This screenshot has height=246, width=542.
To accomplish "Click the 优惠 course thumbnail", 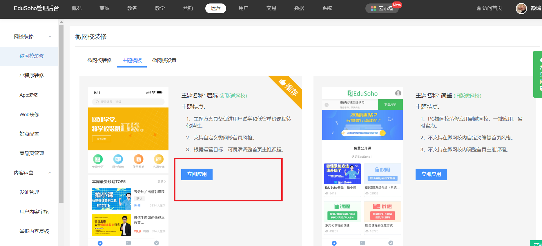I will (383, 212).
